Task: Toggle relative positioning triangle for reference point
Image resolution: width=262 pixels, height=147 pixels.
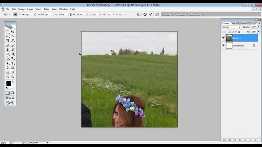Action: pos(35,15)
